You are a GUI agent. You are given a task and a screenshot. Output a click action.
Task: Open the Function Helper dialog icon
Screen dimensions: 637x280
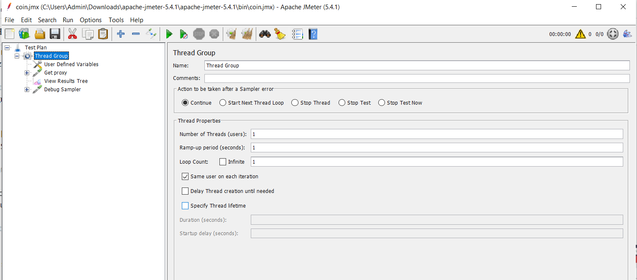click(x=297, y=34)
